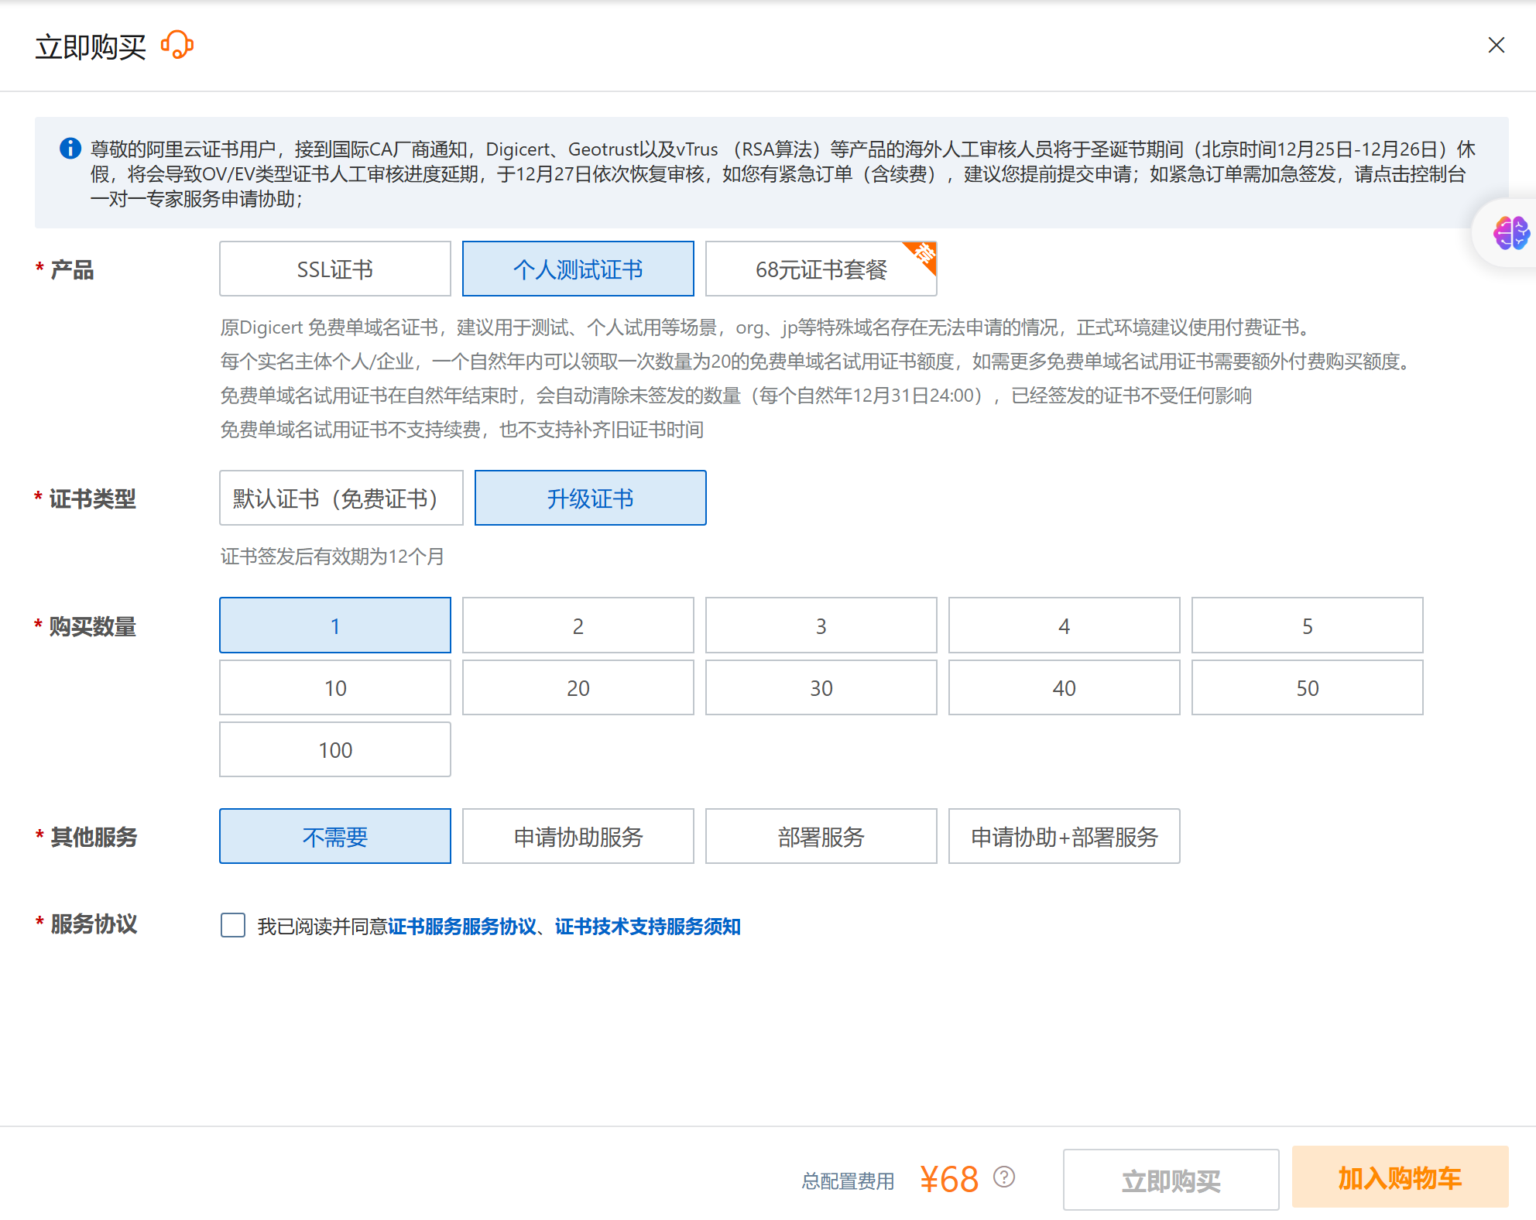Viewport: 1536px width, 1220px height.
Task: Set purchase quantity to 4
Action: pyautogui.click(x=1065, y=625)
